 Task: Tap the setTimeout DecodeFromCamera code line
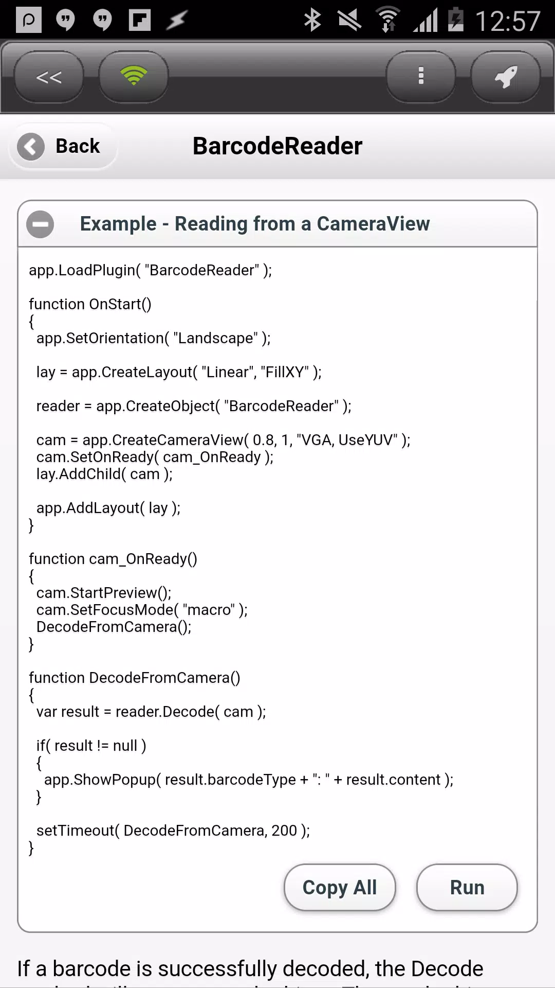click(x=173, y=831)
